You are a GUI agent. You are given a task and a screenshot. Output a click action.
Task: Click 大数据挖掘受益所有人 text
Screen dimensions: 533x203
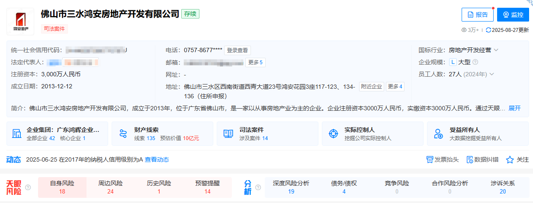[x=475, y=138]
